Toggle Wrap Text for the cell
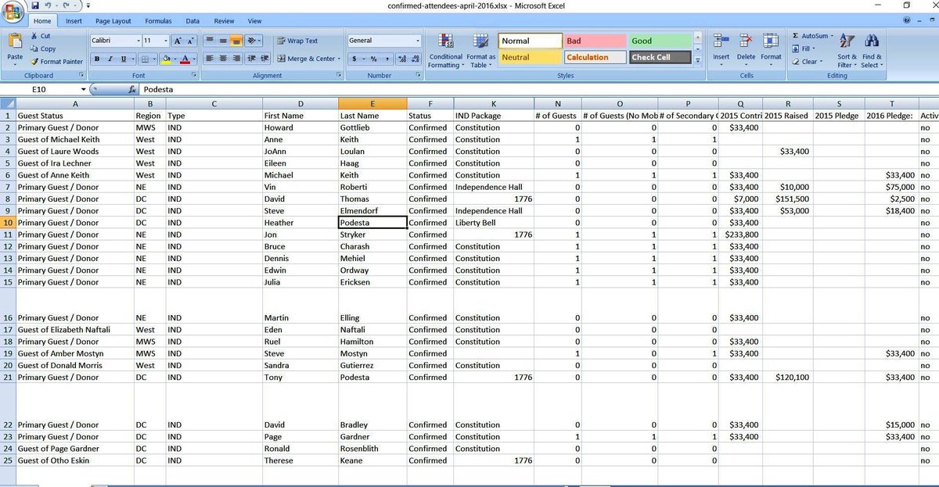Screen dimensions: 939x487 coord(297,41)
